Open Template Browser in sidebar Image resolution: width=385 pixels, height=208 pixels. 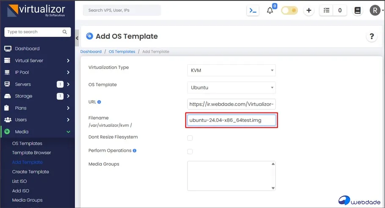[x=31, y=153]
